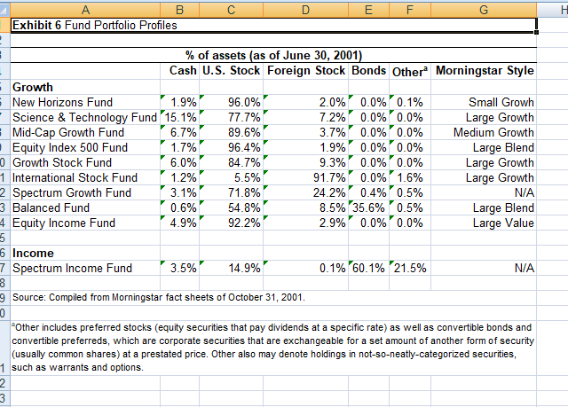The width and height of the screenshot is (568, 407).
Task: Click the 21.5% Other value
Action: pyautogui.click(x=410, y=268)
